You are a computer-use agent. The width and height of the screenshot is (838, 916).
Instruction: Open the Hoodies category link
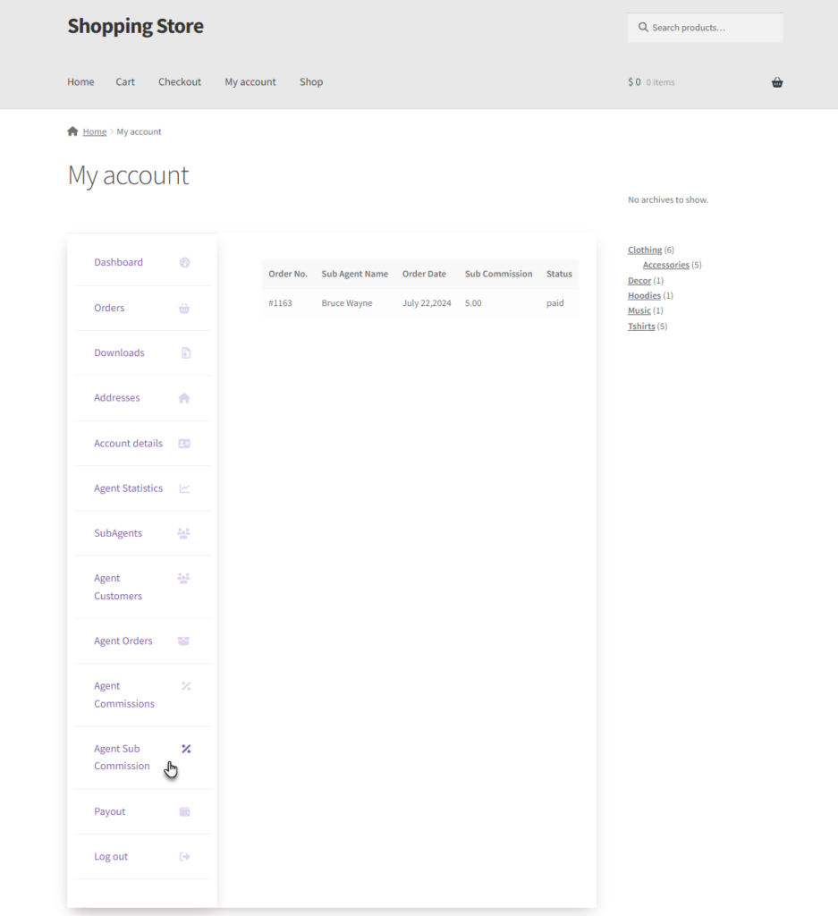pyautogui.click(x=644, y=295)
